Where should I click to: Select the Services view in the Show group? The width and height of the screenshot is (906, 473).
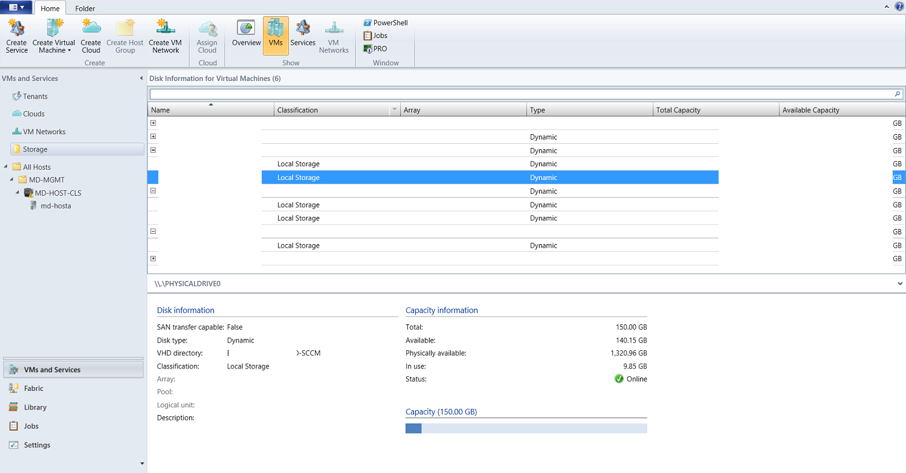click(303, 35)
